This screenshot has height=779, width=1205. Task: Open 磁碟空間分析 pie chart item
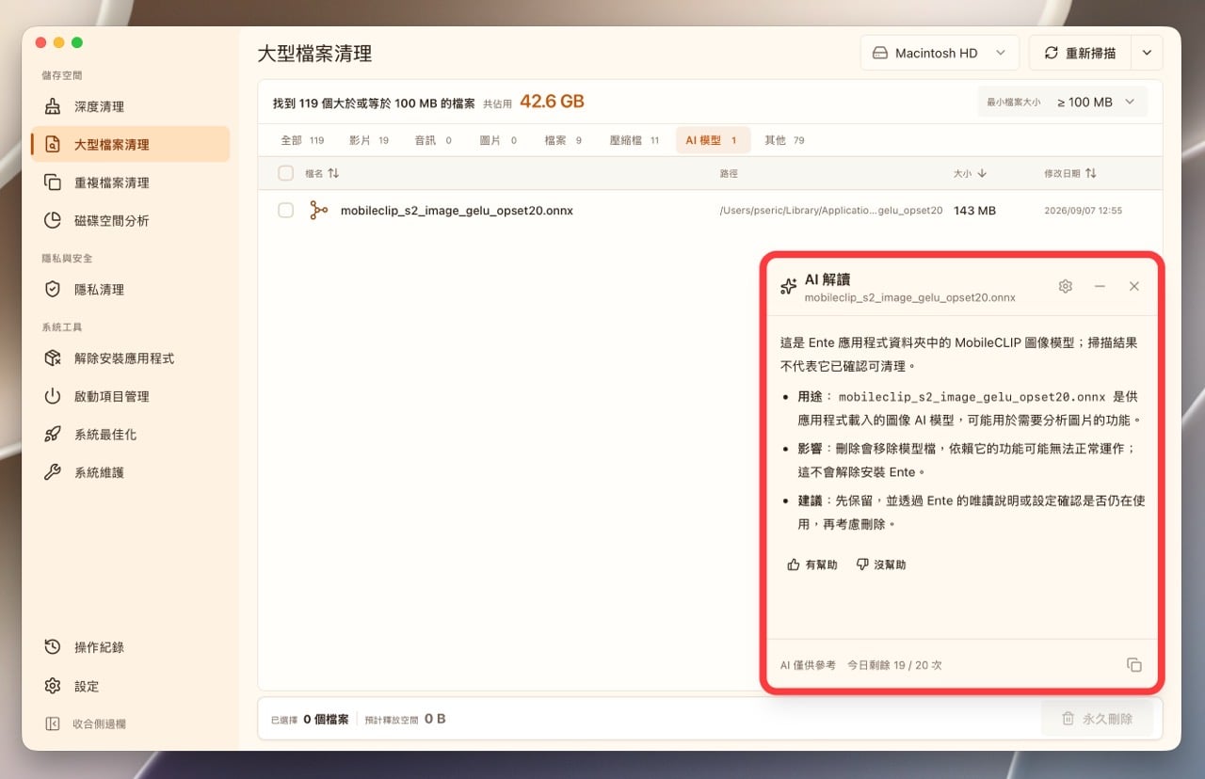pyautogui.click(x=130, y=220)
